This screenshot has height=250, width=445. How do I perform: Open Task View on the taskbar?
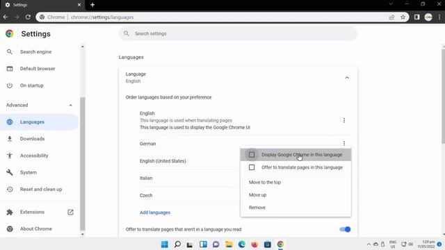(x=190, y=244)
